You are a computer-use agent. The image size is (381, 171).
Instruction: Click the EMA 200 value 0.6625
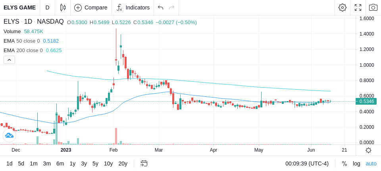click(x=54, y=50)
